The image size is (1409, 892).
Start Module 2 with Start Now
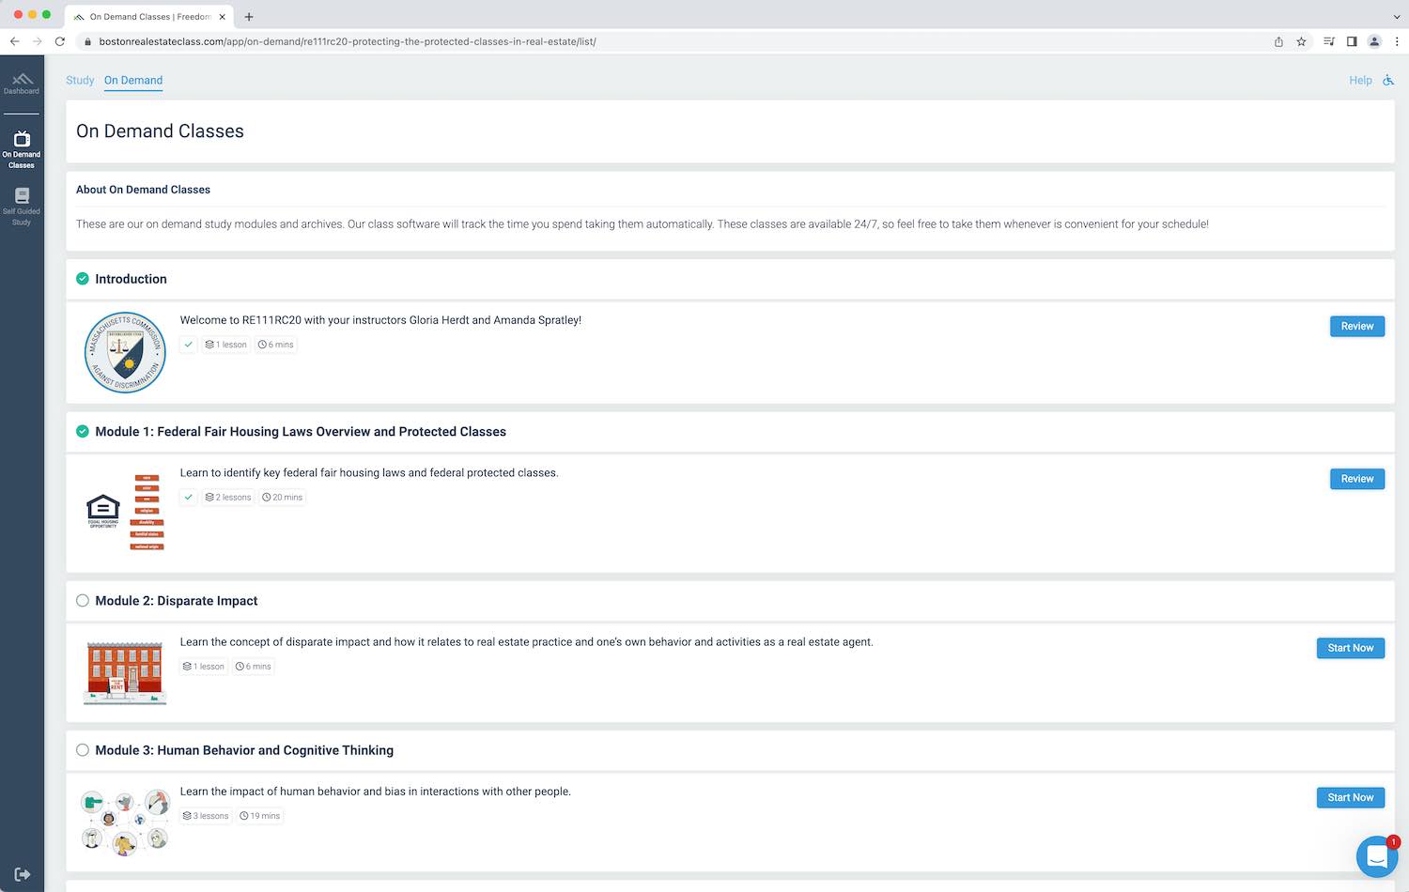1350,648
